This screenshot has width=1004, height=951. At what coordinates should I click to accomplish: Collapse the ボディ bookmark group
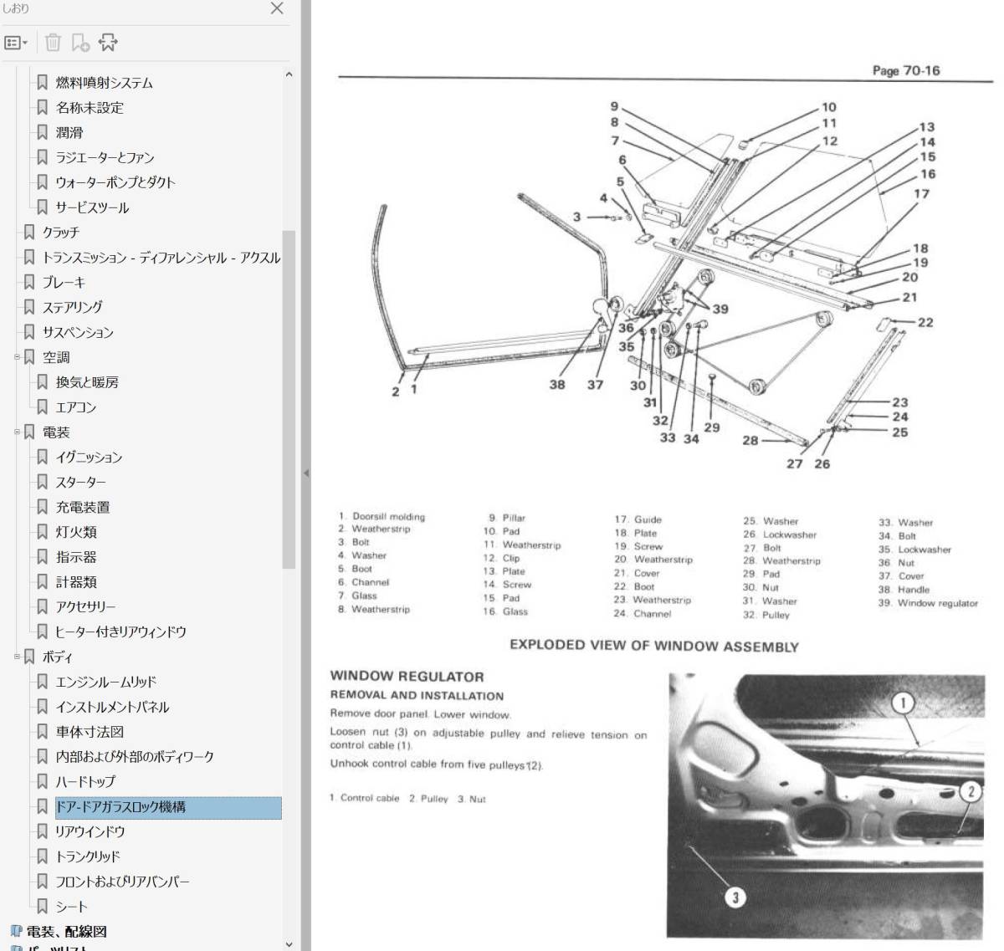coord(17,657)
